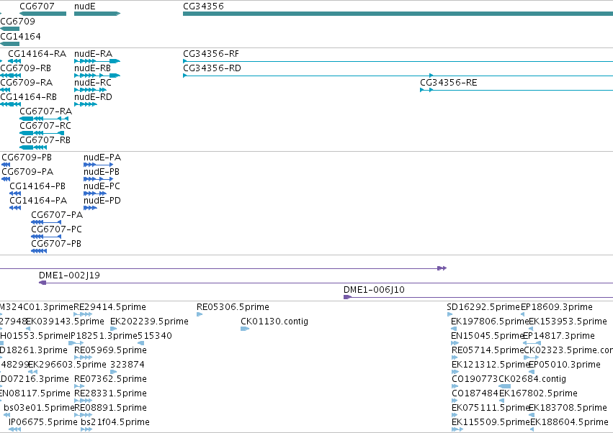Image resolution: width=613 pixels, height=433 pixels.
Task: Click EST EK197806.5prime label
Action: click(x=490, y=322)
